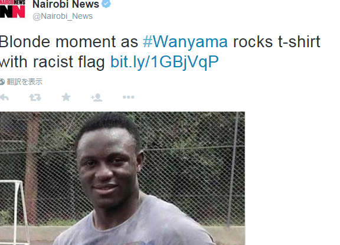
Task: Open the Nairobi News NN logo avatar
Action: click(12, 9)
